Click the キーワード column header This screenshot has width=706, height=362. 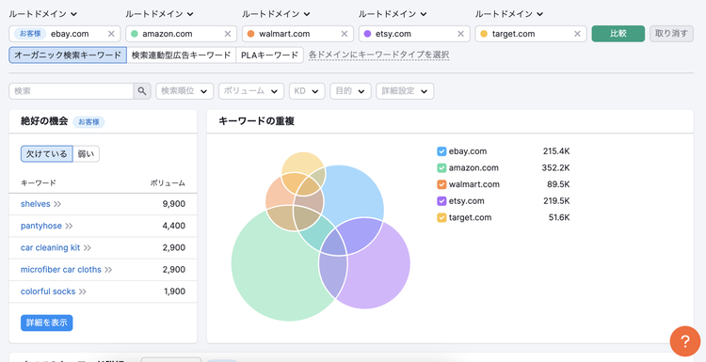39,183
